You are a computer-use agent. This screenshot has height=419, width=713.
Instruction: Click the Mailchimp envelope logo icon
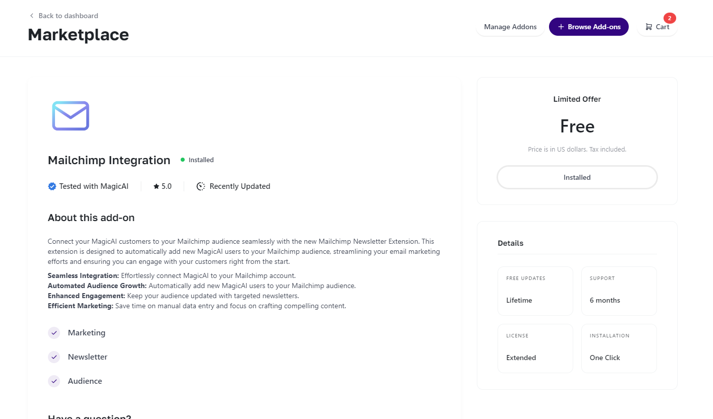click(x=71, y=116)
